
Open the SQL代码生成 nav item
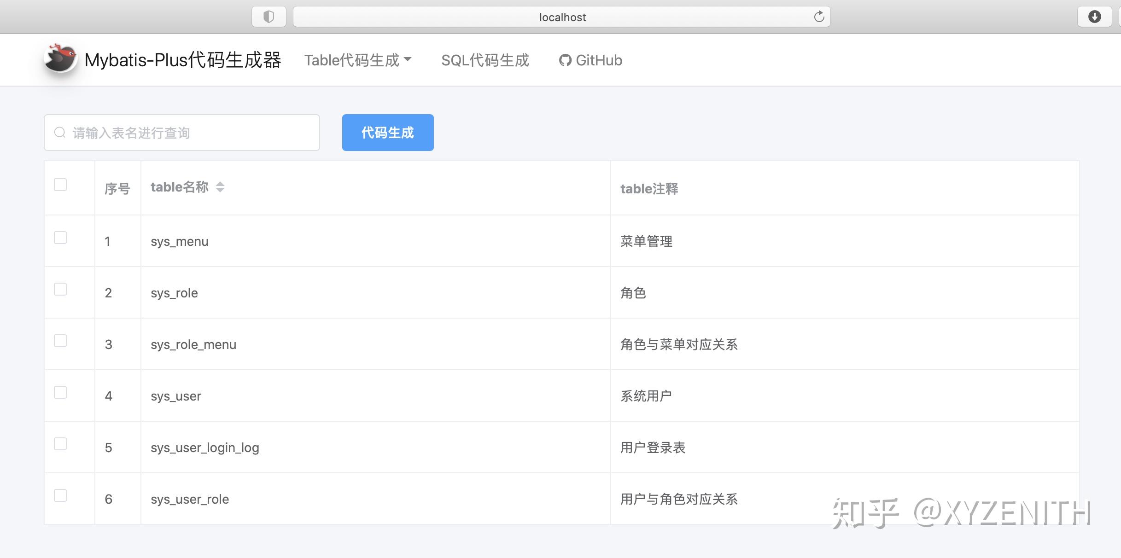pyautogui.click(x=485, y=60)
